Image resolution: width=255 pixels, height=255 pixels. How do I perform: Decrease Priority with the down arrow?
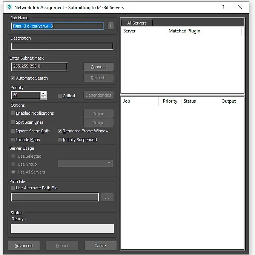pos(43,97)
